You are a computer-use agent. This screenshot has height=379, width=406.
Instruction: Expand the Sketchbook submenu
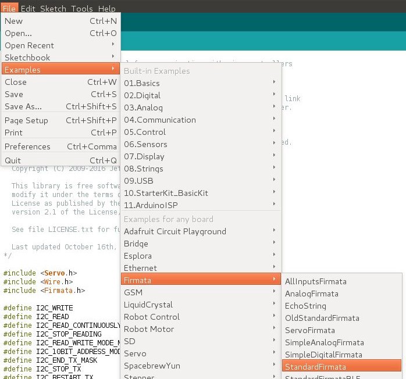coord(60,58)
